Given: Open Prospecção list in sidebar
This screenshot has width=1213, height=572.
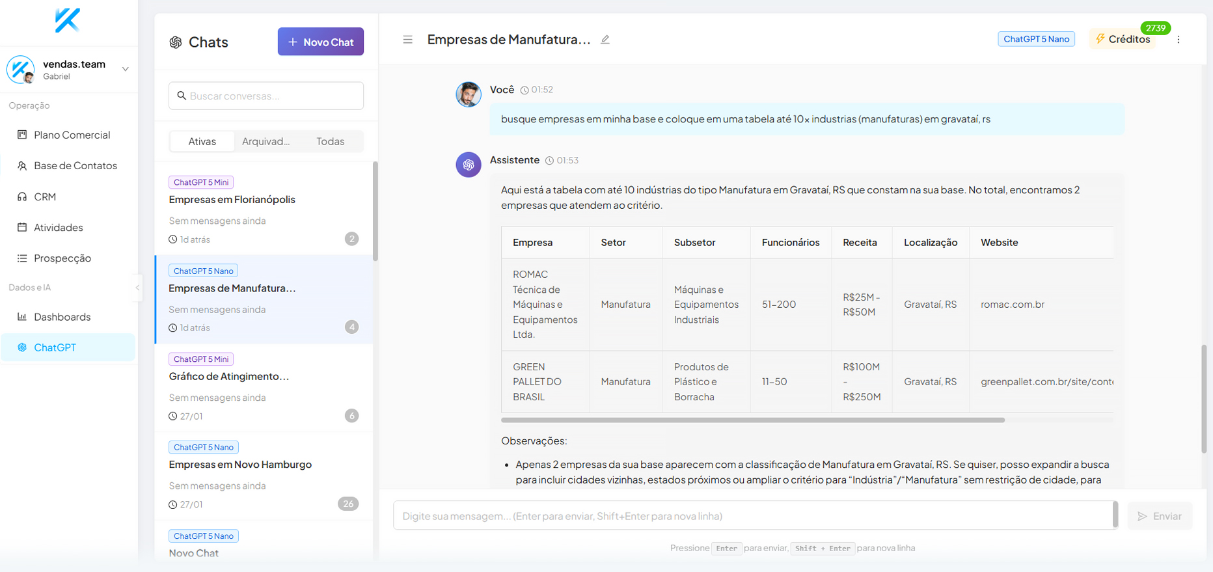Looking at the screenshot, I should pos(62,258).
